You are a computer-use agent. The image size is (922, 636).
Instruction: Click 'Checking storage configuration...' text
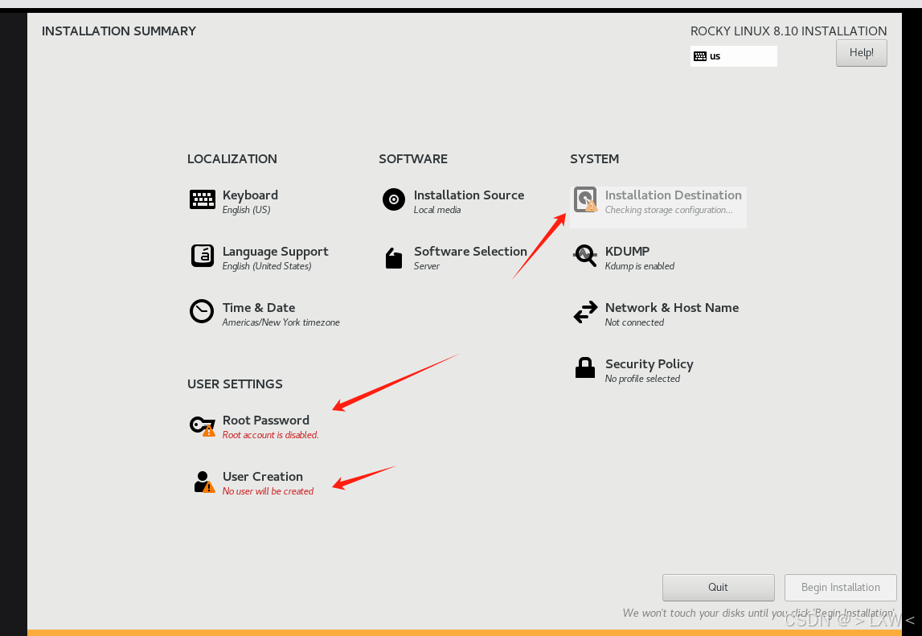669,210
